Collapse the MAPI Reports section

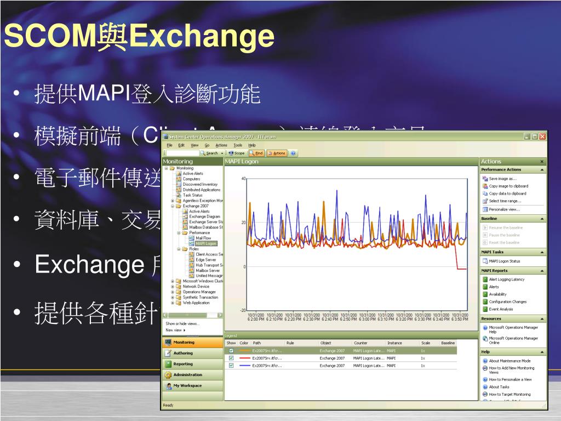pos(542,271)
